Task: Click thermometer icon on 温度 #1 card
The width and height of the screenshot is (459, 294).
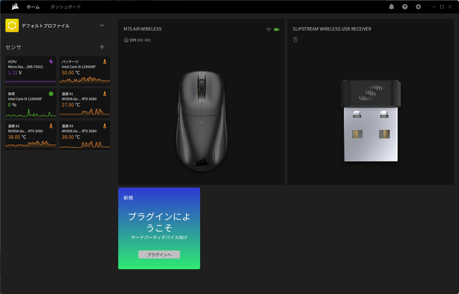Action: click(105, 94)
